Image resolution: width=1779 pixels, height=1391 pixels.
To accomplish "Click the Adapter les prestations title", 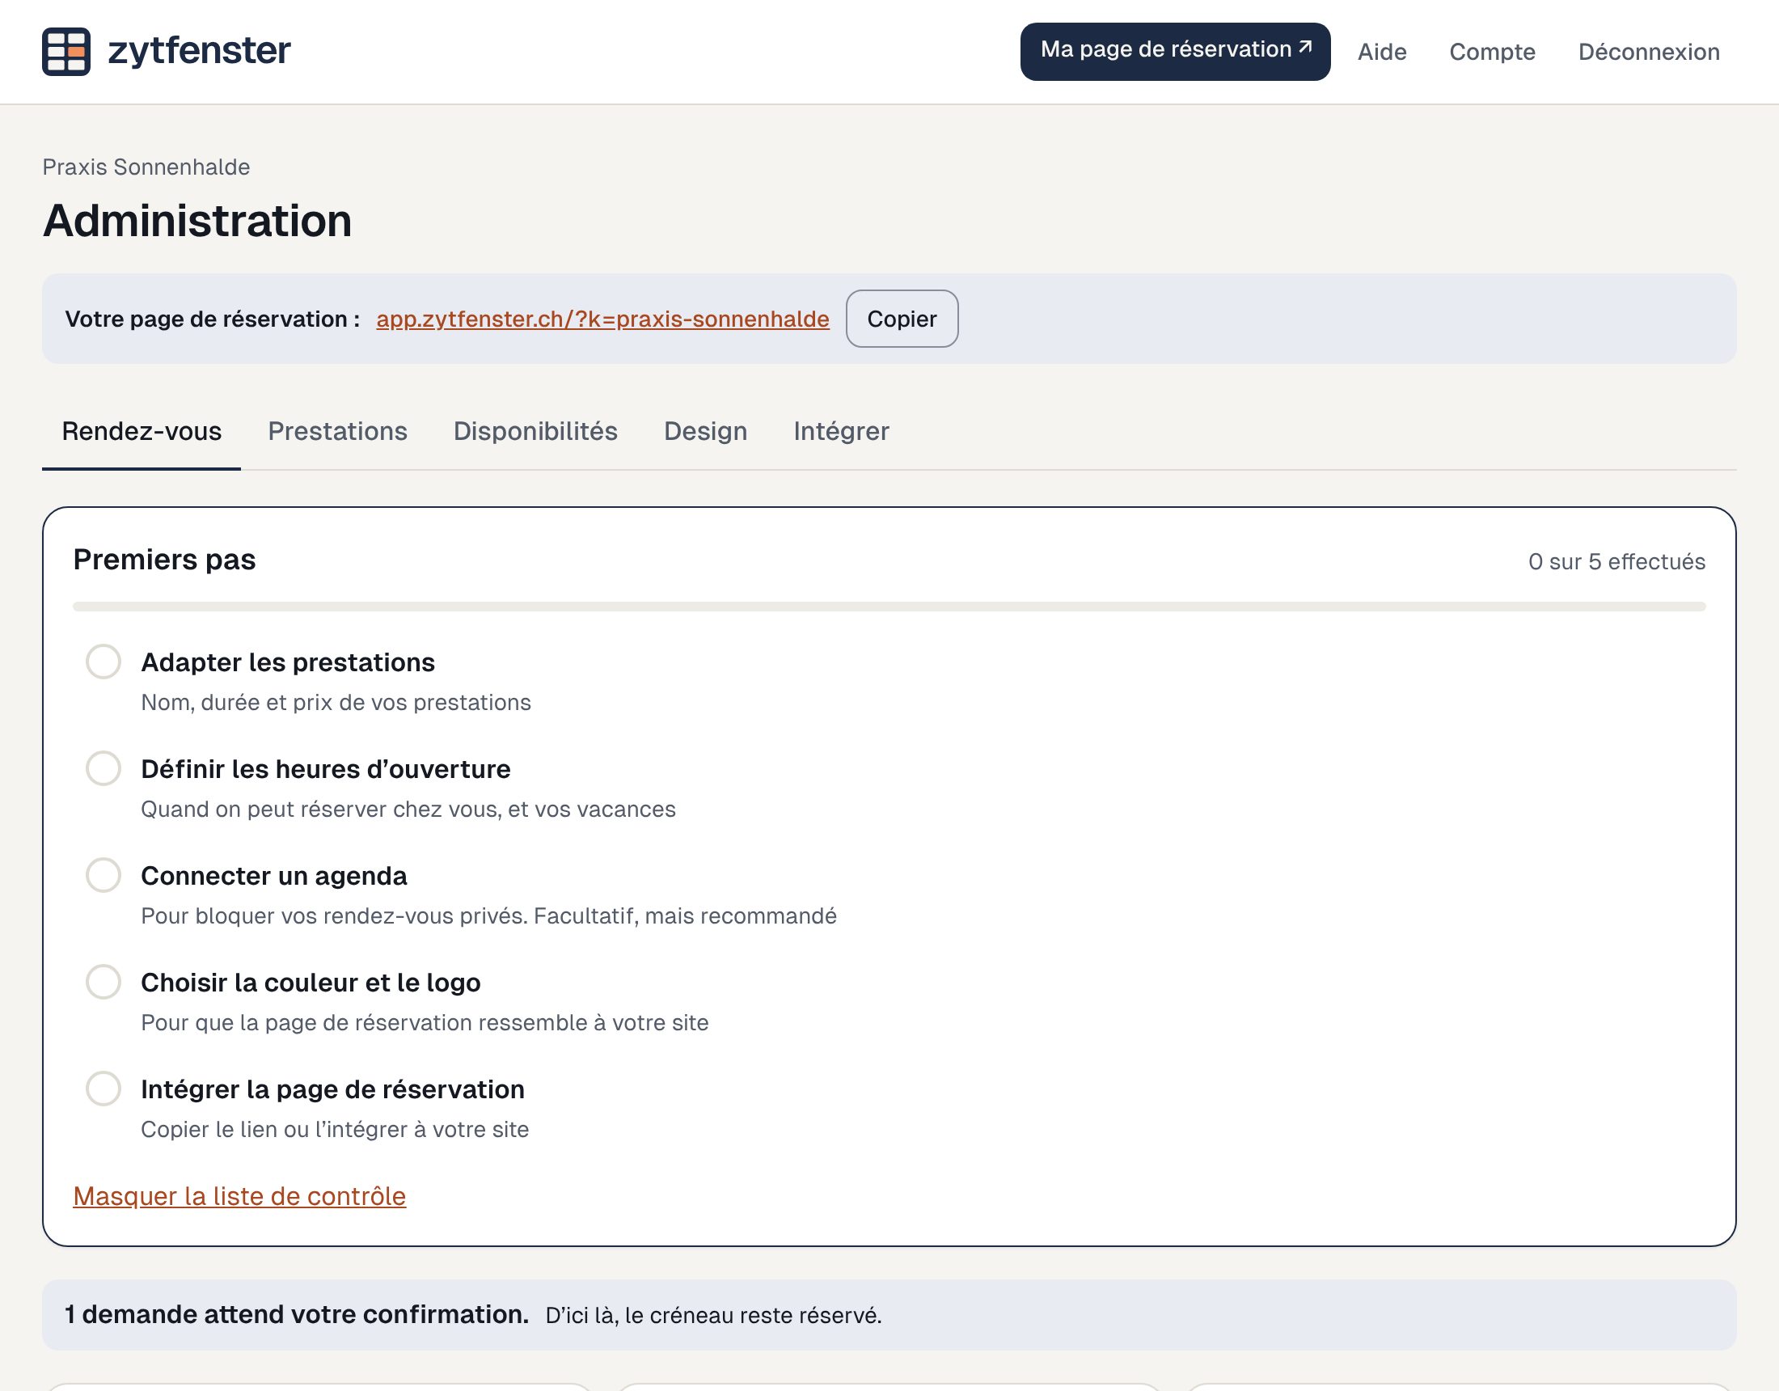I will click(x=288, y=662).
